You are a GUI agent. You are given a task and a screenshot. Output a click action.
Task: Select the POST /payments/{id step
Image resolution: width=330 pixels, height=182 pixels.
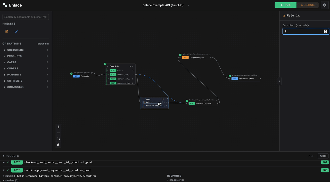coord(120,83)
